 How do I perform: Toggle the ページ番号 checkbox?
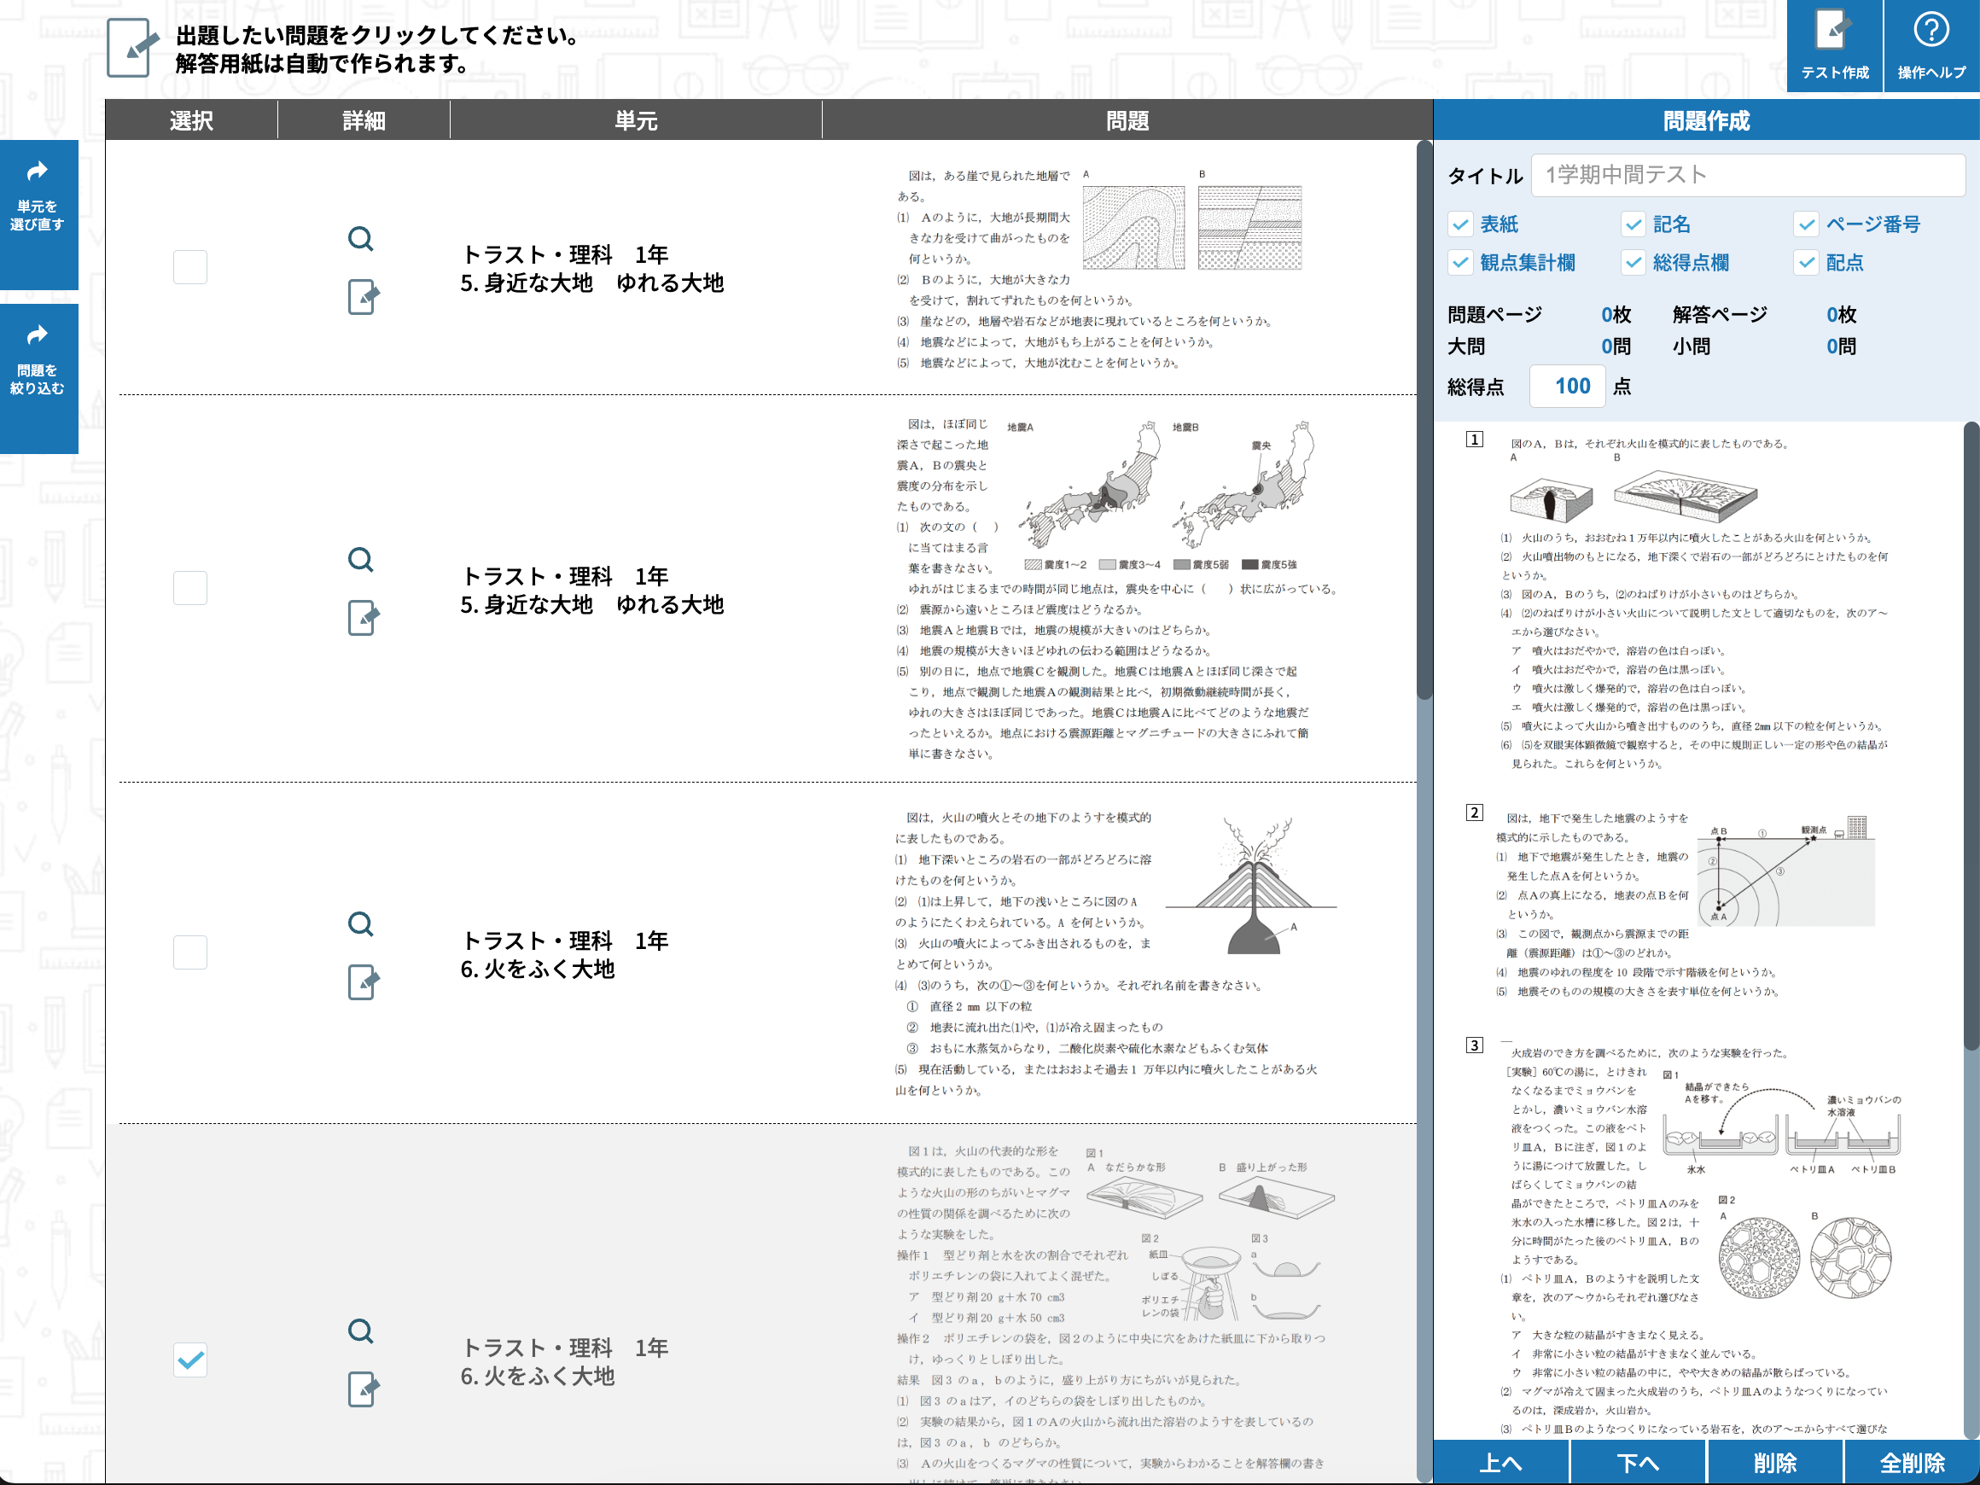[1807, 224]
